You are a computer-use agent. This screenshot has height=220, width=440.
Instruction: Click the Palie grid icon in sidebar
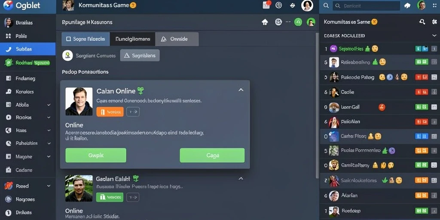tap(8, 36)
